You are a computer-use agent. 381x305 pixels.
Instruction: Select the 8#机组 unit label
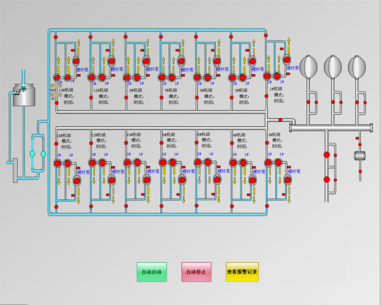tap(170, 135)
